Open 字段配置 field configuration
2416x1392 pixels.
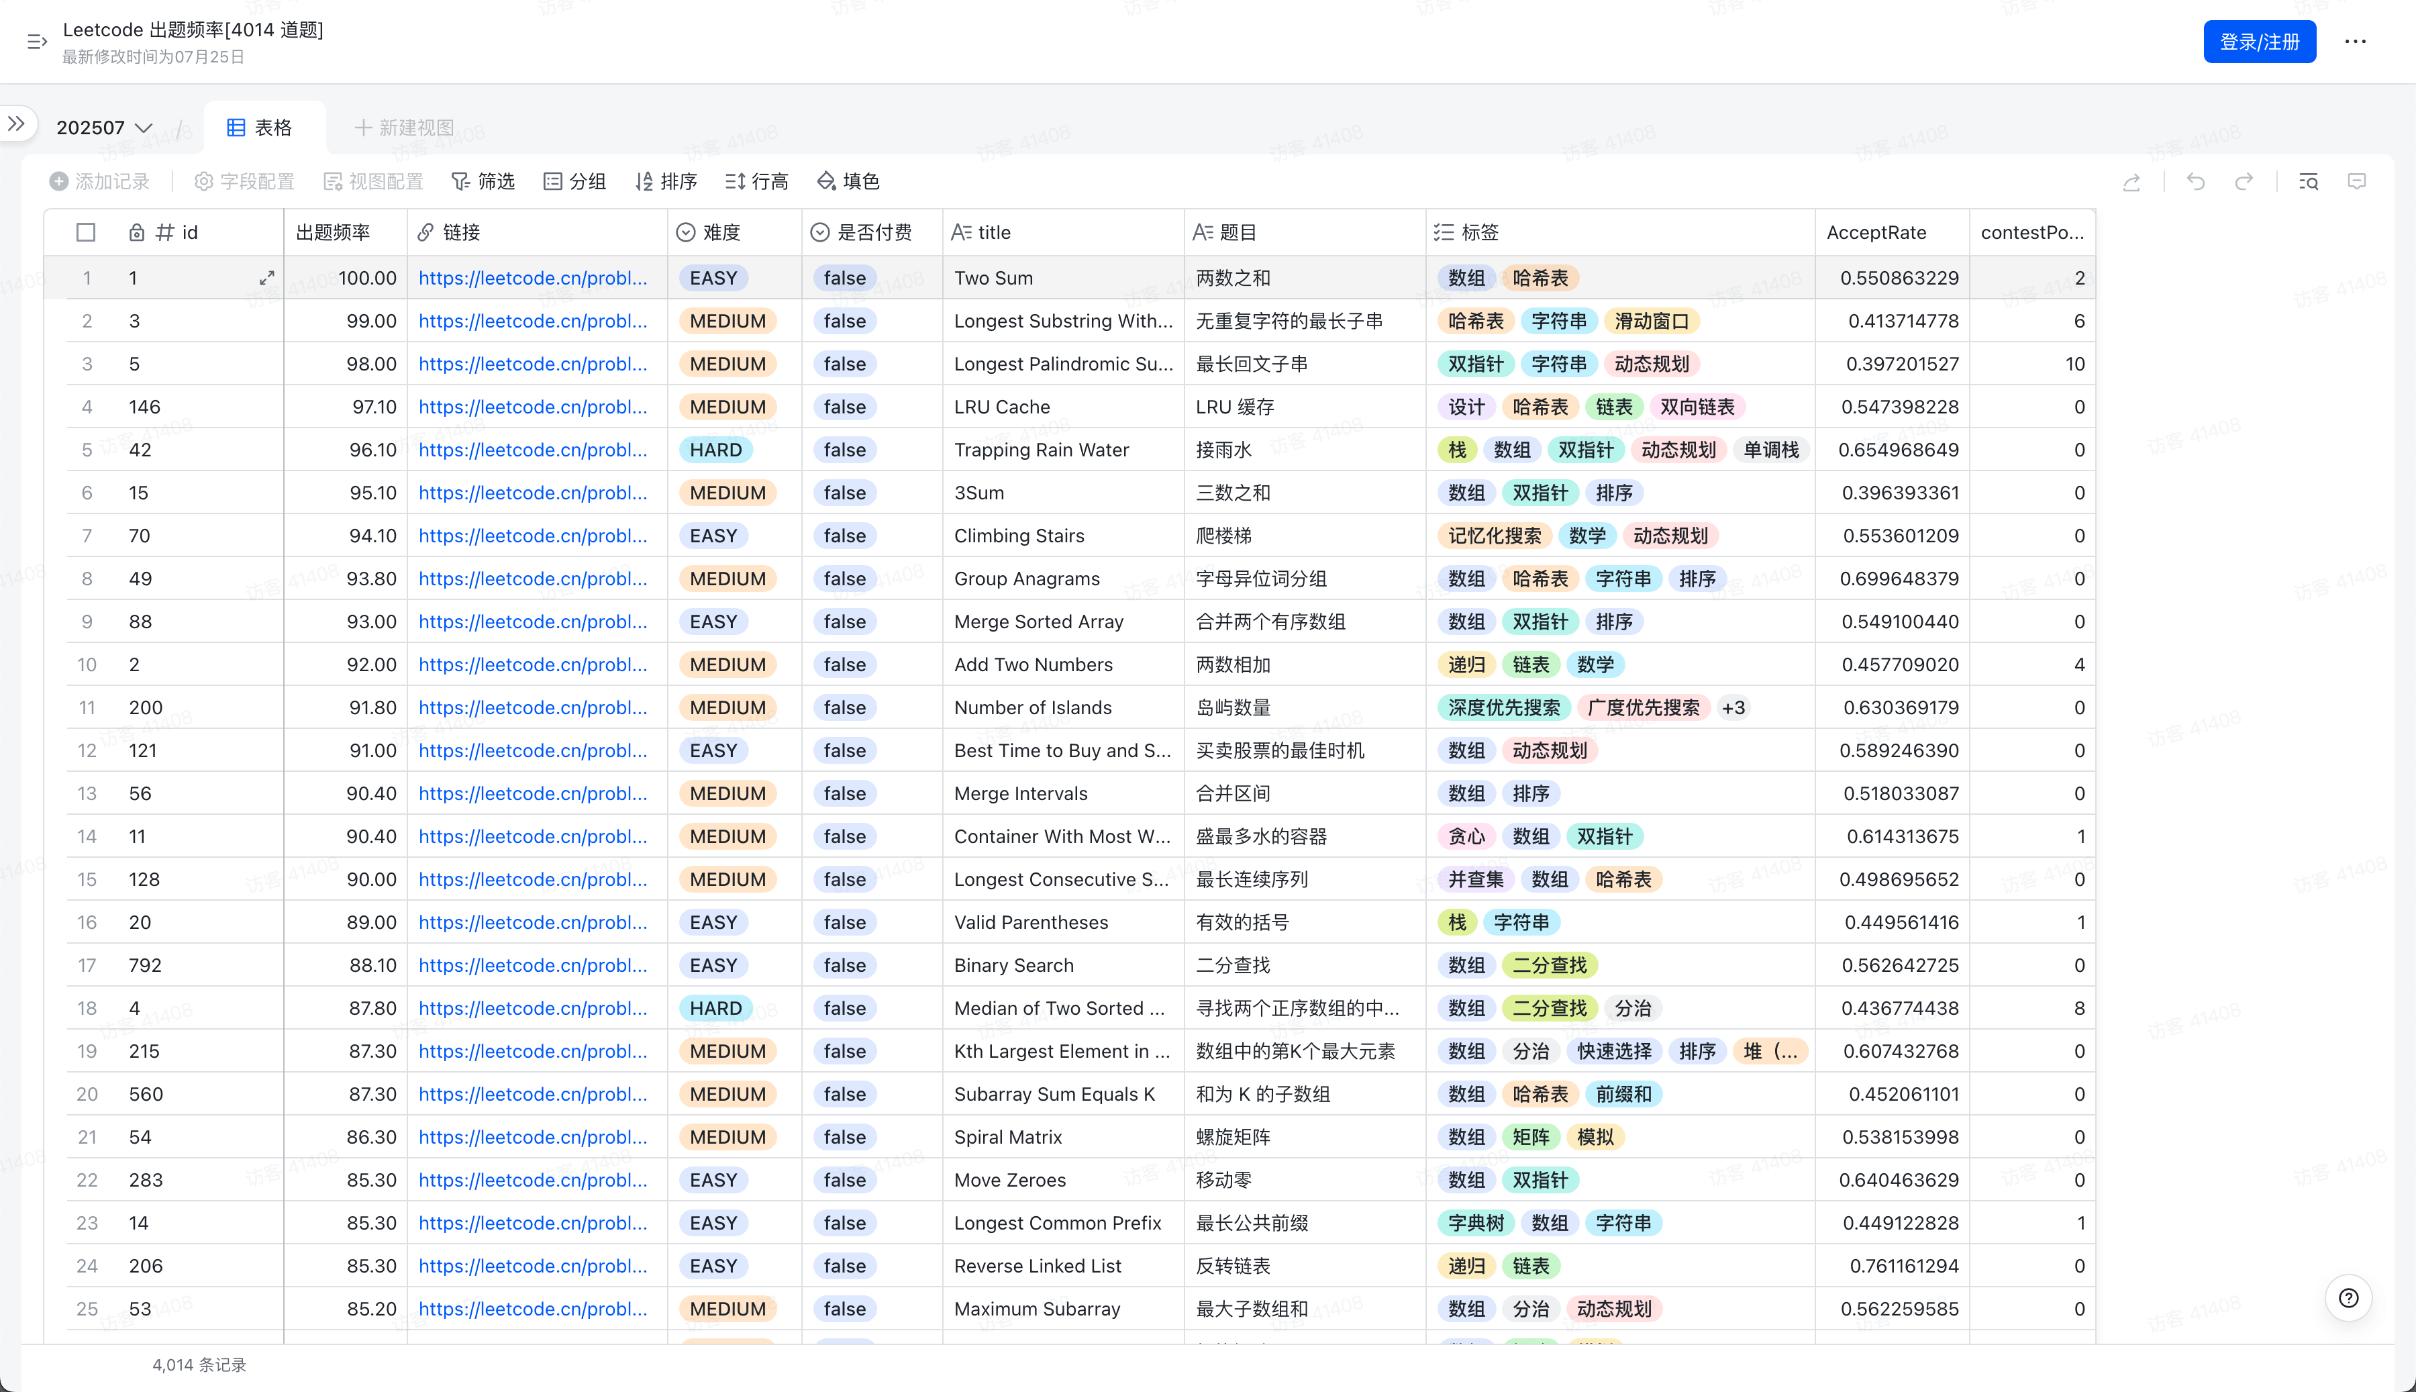pyautogui.click(x=245, y=182)
